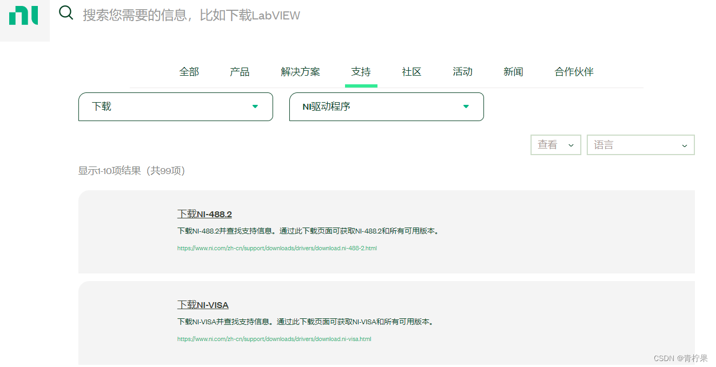
Task: Switch to the 全部 tab
Action: 189,72
